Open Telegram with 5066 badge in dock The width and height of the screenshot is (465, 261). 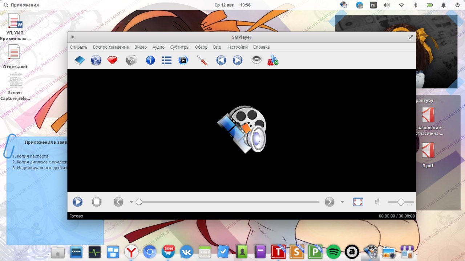tap(169, 251)
